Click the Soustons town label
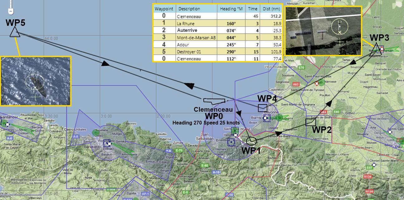404x200 pixels. (288, 75)
